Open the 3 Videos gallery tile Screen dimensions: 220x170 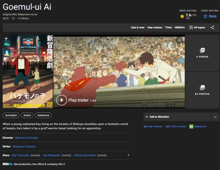tap(202, 53)
